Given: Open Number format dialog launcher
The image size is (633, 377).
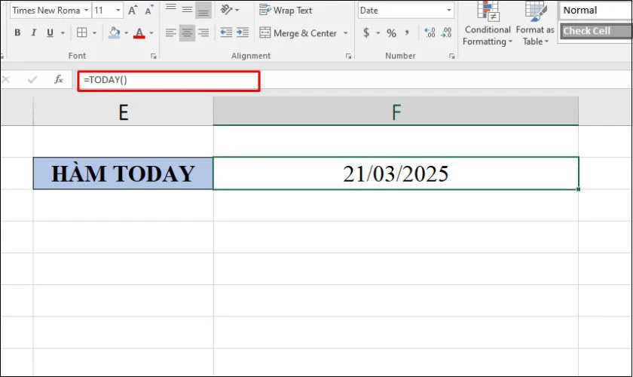Looking at the screenshot, I should (451, 56).
